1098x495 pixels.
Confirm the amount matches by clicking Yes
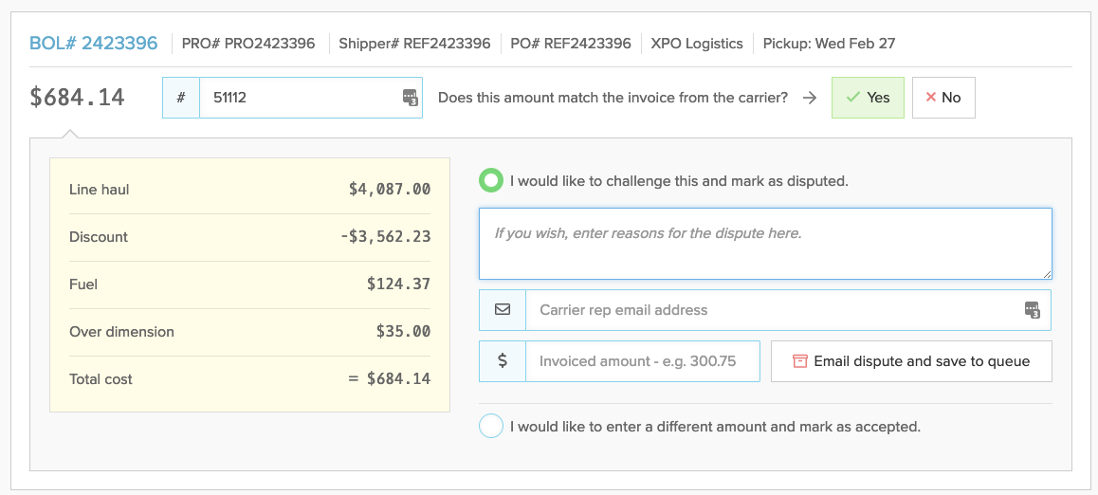tap(868, 98)
